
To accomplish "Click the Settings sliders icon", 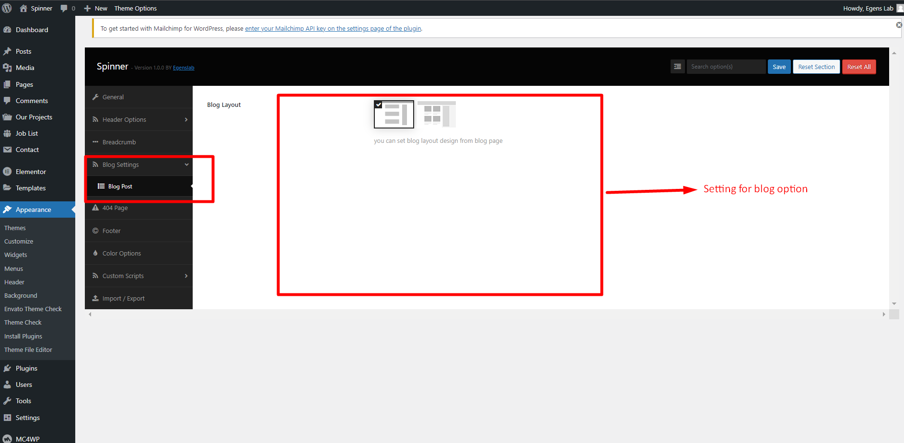I will click(x=7, y=418).
